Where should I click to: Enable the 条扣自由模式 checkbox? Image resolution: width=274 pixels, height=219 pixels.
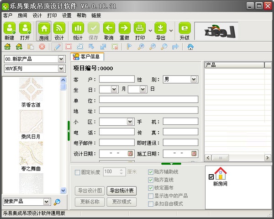click(150, 204)
